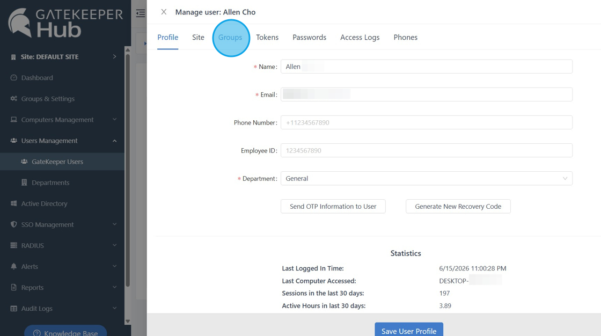Expand SSO Management submenu arrow

(114, 224)
